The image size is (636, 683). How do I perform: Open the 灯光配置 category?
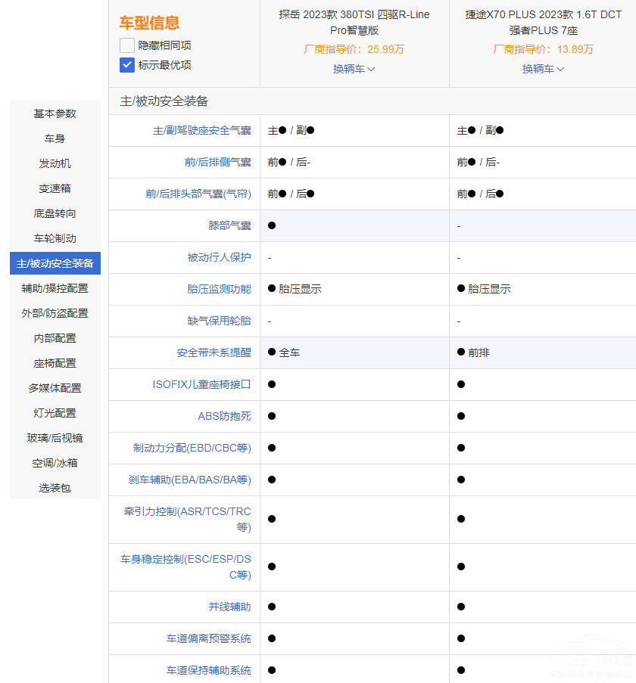tap(54, 413)
